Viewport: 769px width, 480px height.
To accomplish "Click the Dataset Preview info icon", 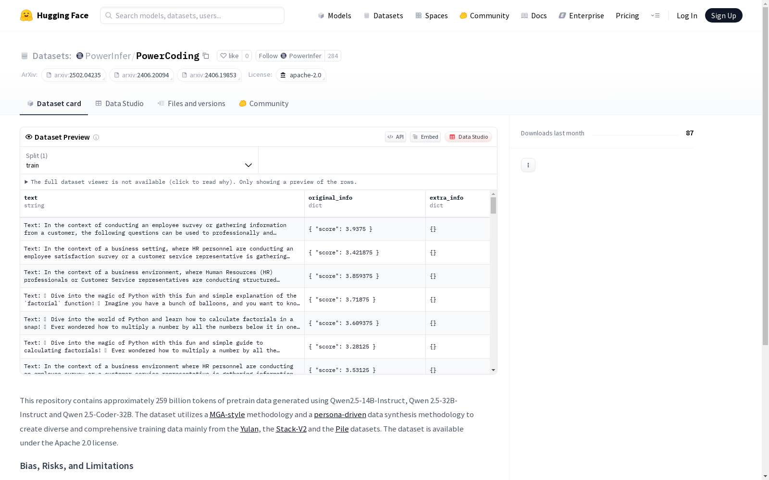I will [96, 137].
